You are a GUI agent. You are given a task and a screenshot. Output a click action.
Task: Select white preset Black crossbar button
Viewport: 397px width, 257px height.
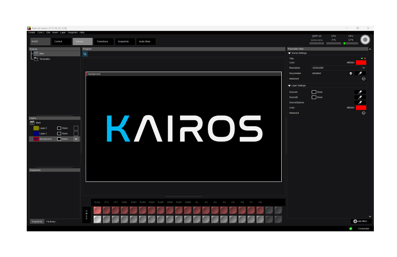coord(98,220)
